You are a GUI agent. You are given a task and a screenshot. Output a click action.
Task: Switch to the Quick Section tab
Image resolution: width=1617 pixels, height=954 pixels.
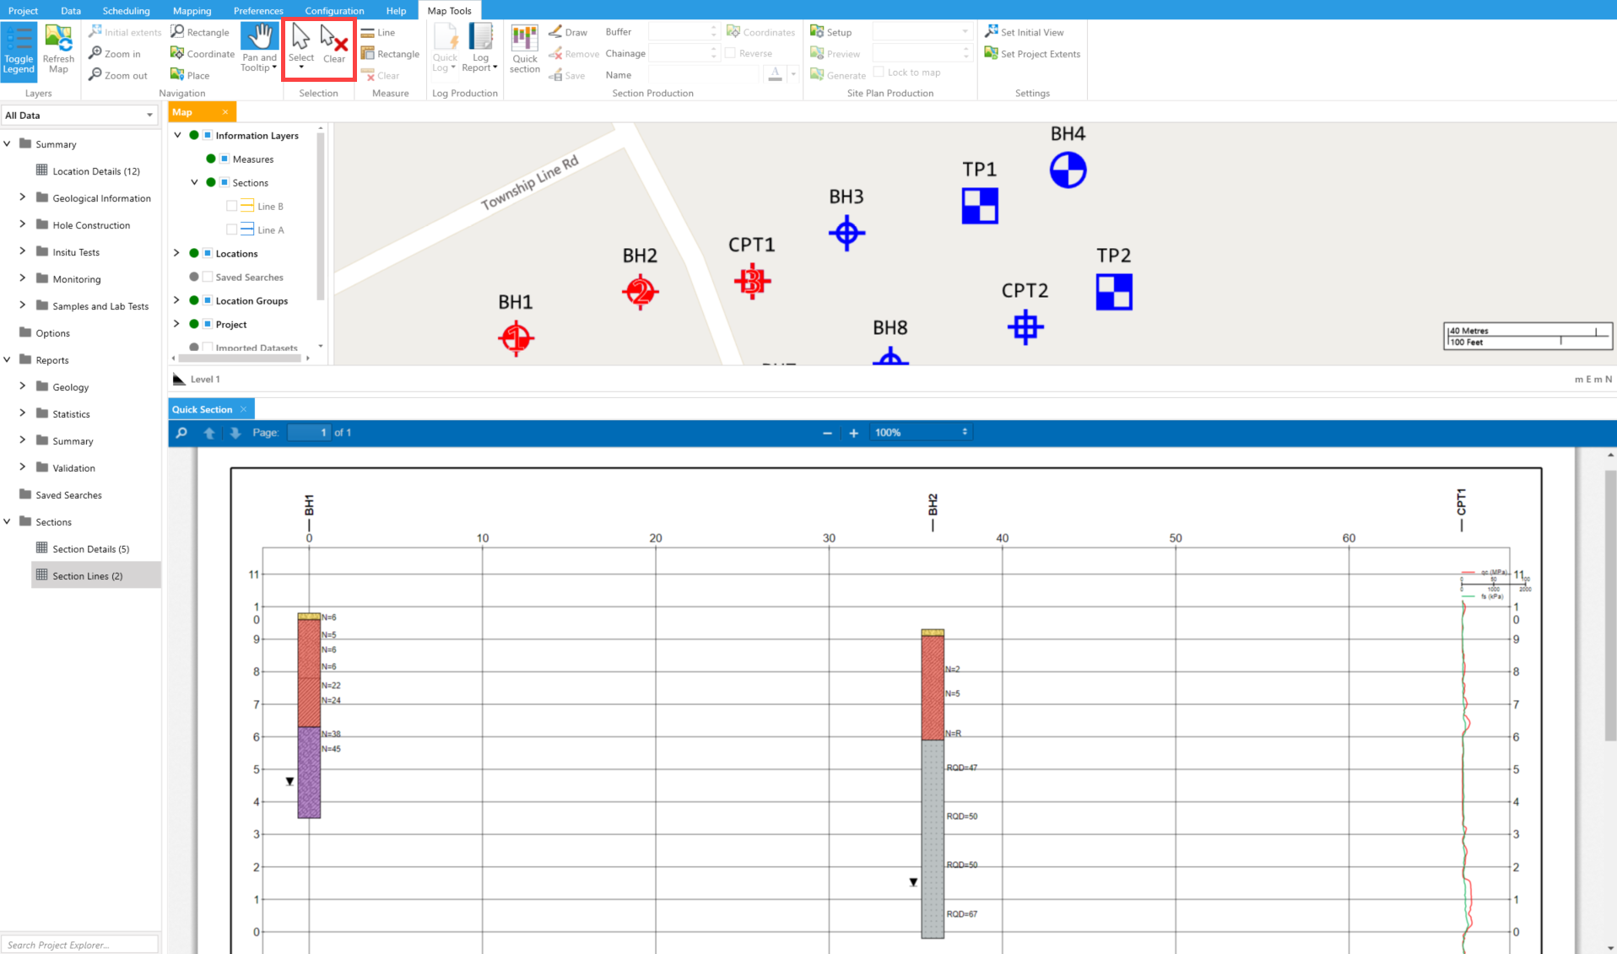(203, 409)
